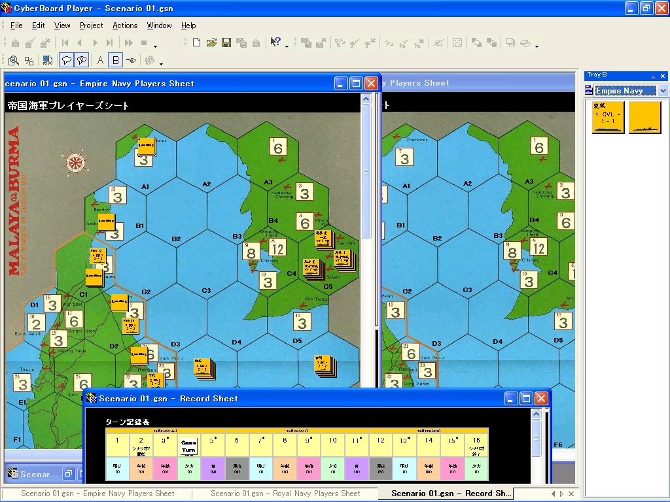Switch to Empire Navy Players Sheet tab
The image size is (670, 502).
point(97,494)
